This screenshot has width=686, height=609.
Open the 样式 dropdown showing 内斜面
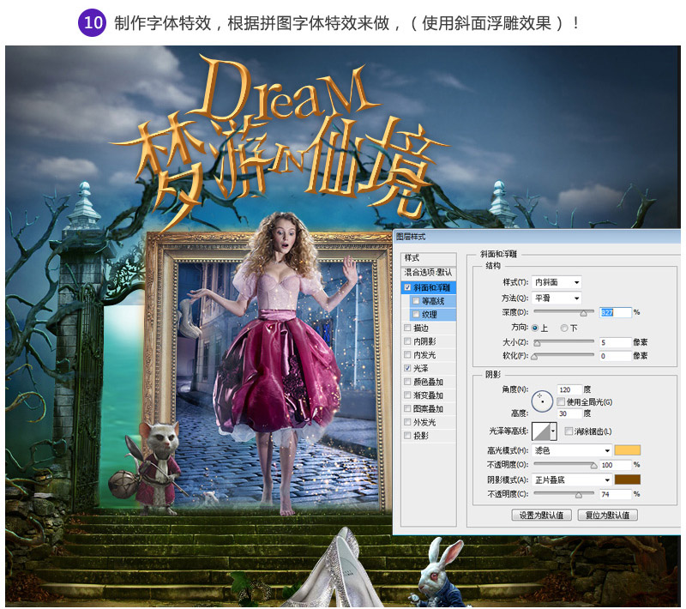557,282
